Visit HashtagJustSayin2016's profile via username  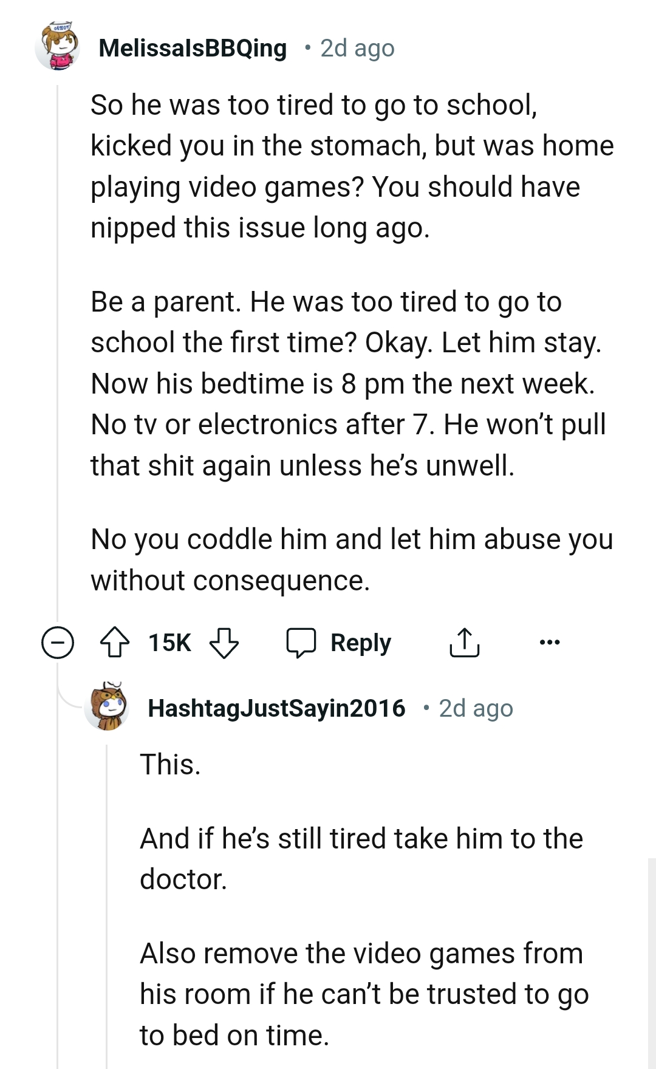[276, 708]
